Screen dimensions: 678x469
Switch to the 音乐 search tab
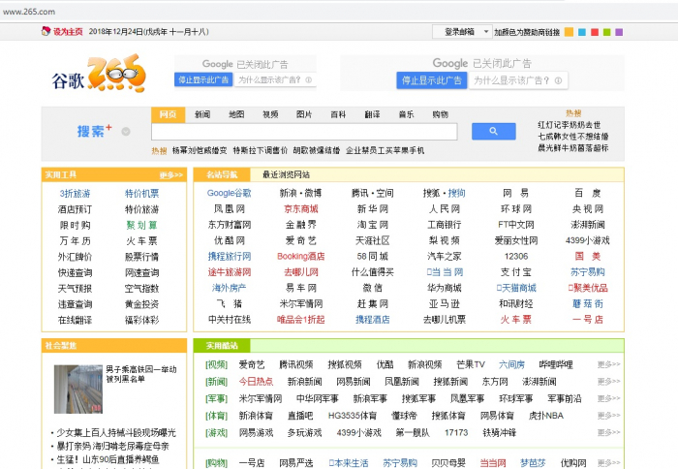point(406,114)
